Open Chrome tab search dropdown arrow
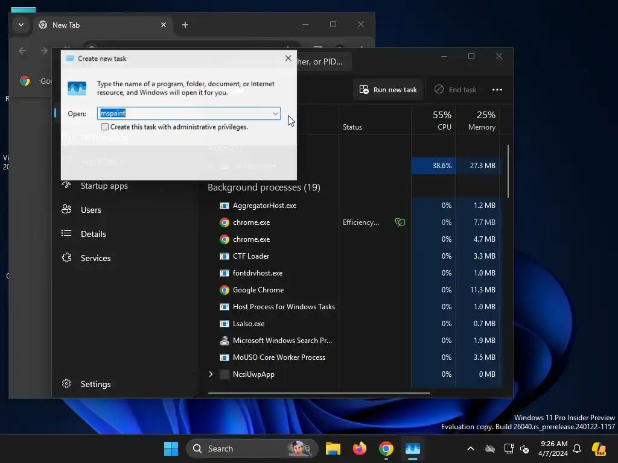The height and width of the screenshot is (463, 618). coord(21,25)
